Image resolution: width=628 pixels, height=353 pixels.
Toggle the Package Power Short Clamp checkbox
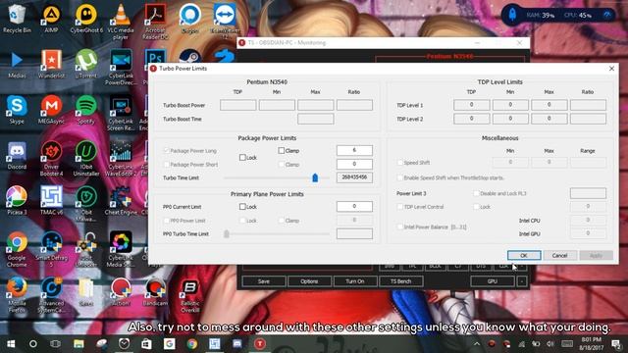click(282, 165)
